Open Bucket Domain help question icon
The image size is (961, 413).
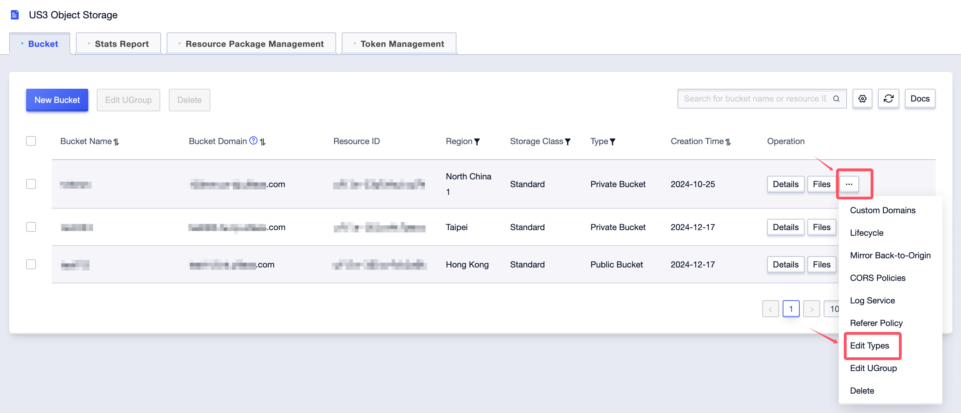(x=253, y=141)
